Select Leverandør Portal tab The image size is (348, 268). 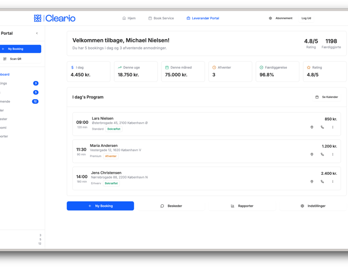point(203,18)
